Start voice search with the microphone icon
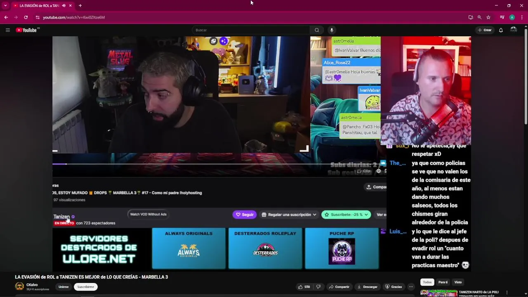The height and width of the screenshot is (297, 528). (x=331, y=30)
